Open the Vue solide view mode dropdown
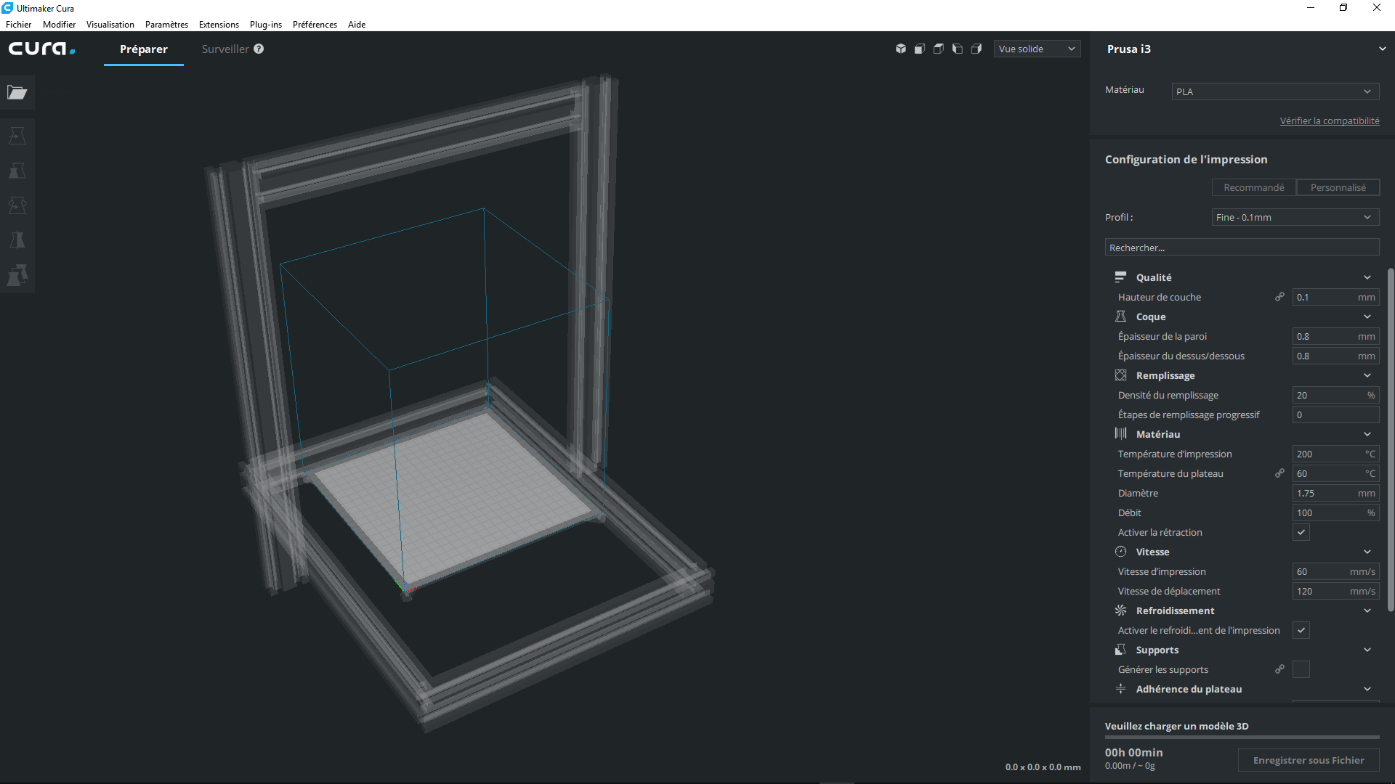The image size is (1395, 784). point(1037,49)
